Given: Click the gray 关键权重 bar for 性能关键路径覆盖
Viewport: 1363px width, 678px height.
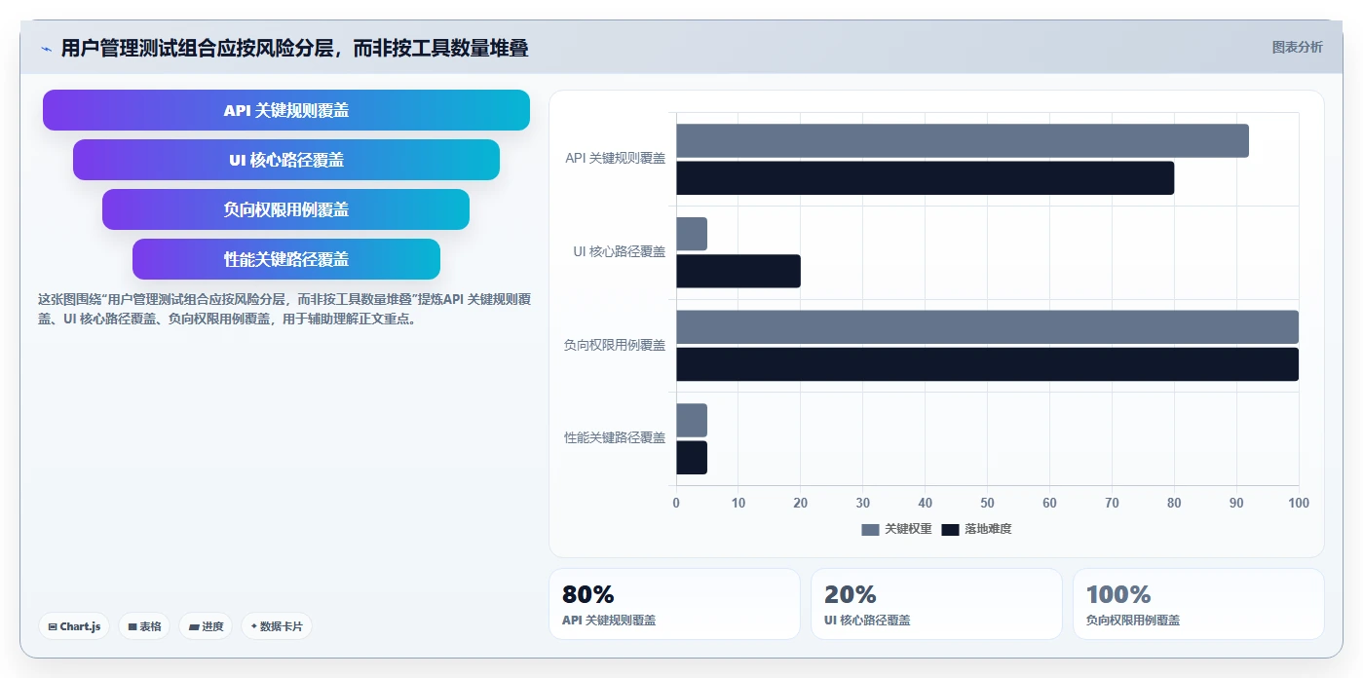Looking at the screenshot, I should point(692,420).
